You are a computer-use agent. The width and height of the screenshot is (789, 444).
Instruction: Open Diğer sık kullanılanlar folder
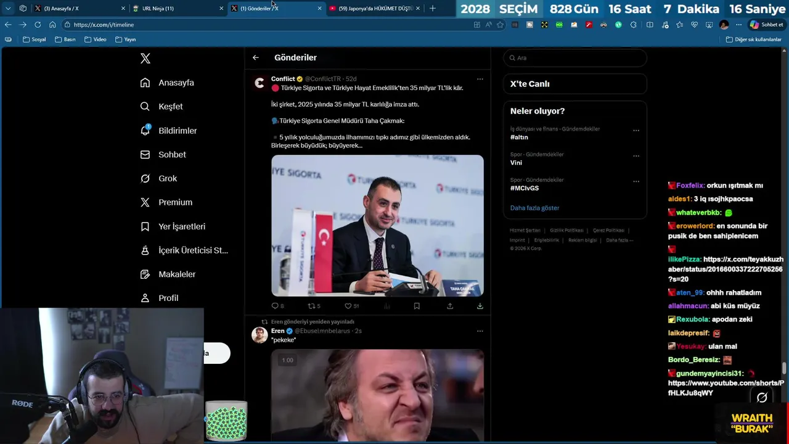click(x=753, y=39)
